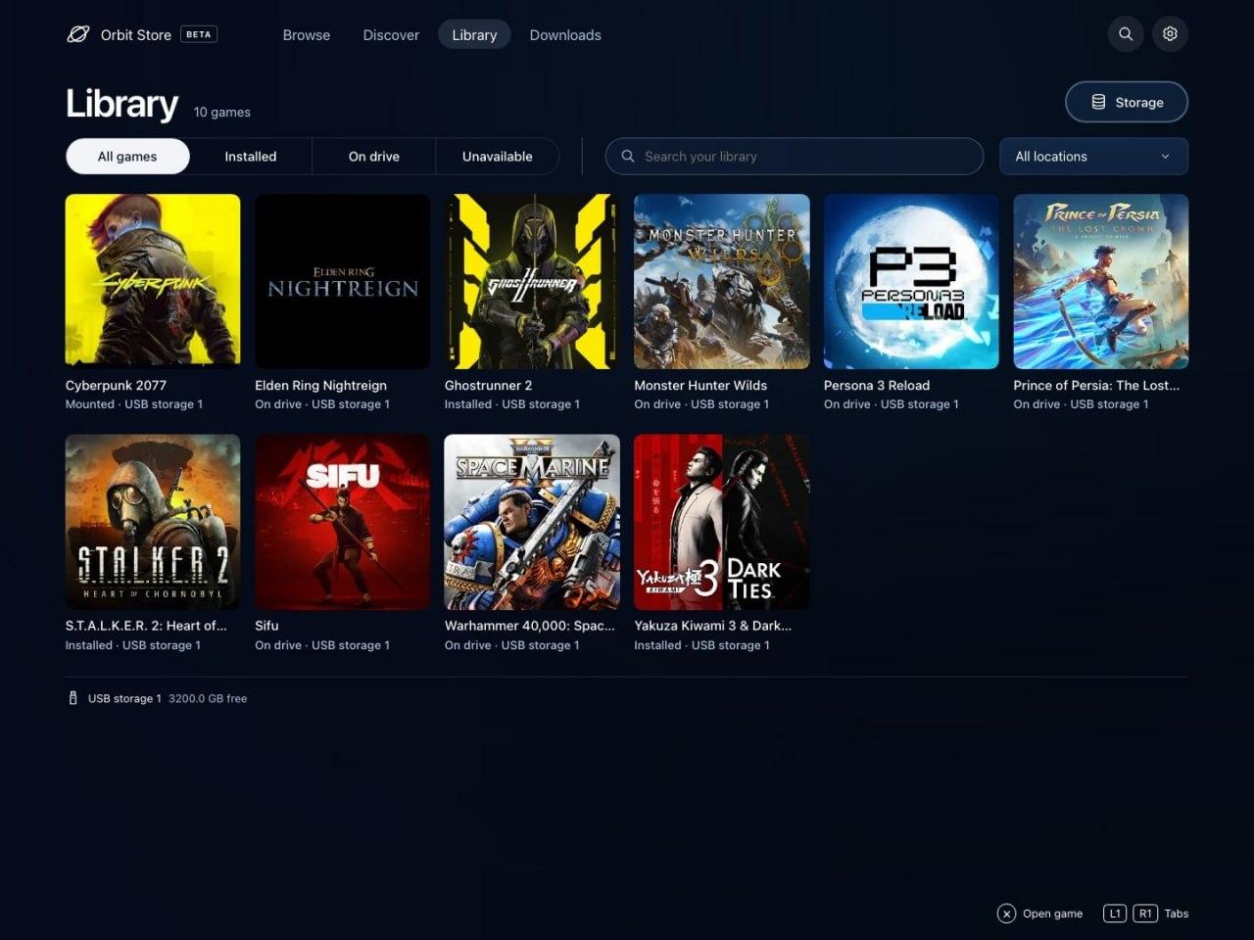Viewport: 1254px width, 940px height.
Task: Open the Storage button
Action: pyautogui.click(x=1127, y=102)
